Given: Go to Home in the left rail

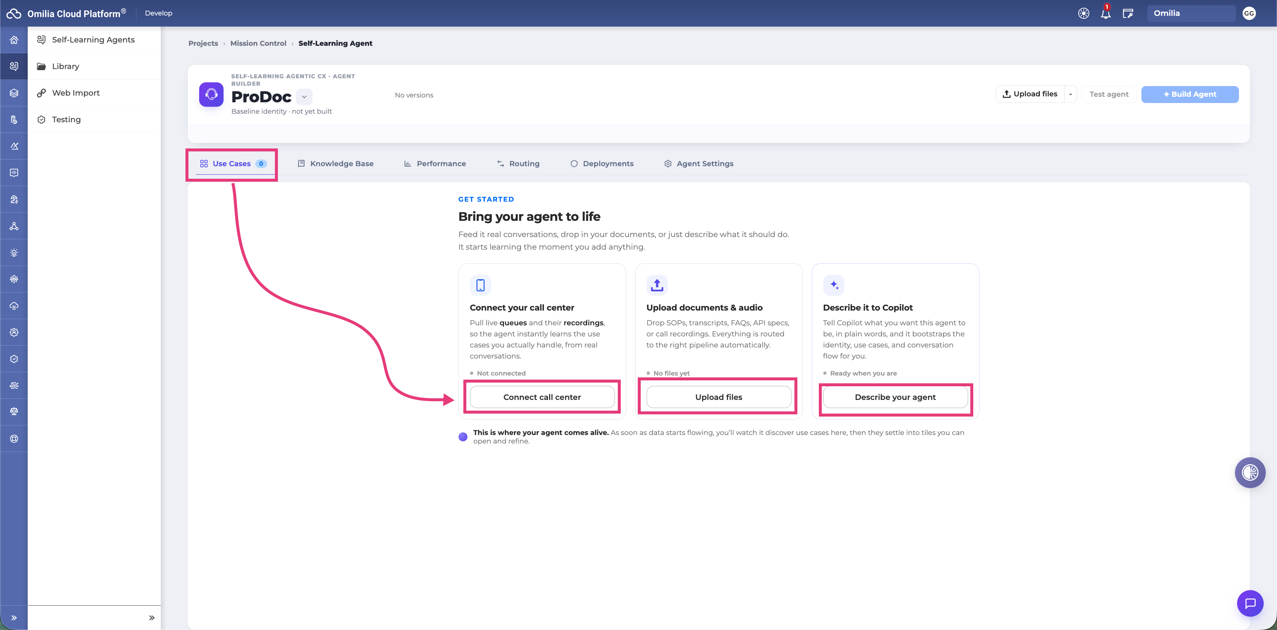Looking at the screenshot, I should pos(14,40).
